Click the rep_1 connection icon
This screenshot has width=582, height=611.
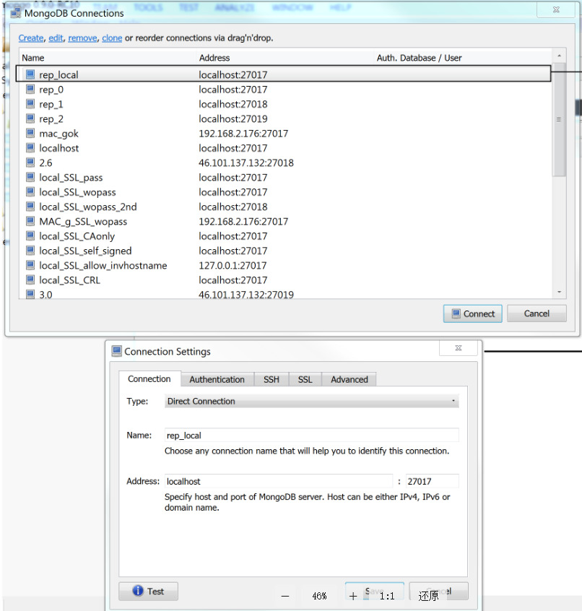(30, 104)
